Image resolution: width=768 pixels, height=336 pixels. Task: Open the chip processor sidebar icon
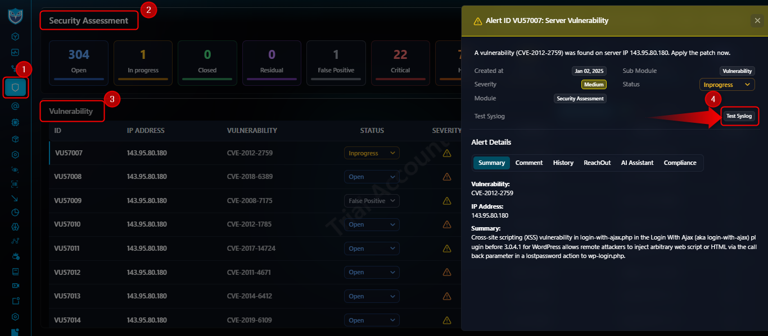coord(16,122)
